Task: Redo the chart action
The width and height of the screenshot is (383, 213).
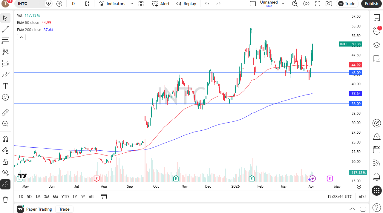Action: point(218,4)
